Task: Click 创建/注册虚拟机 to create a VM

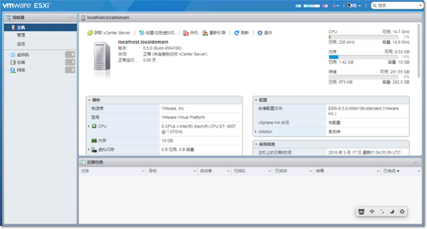Action: point(156,33)
